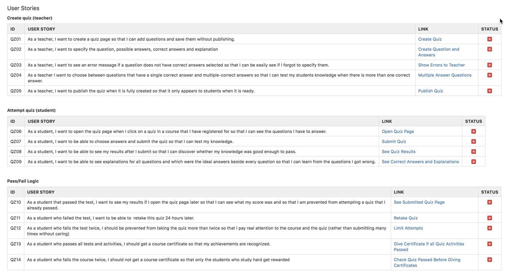
Task: Click the status icon on row QZ06
Action: (x=473, y=131)
